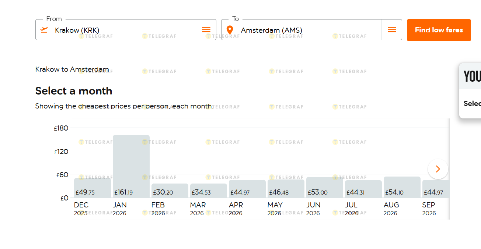Choose the May 2026 £46.48 bar
This screenshot has height=249, width=481.
(286, 189)
